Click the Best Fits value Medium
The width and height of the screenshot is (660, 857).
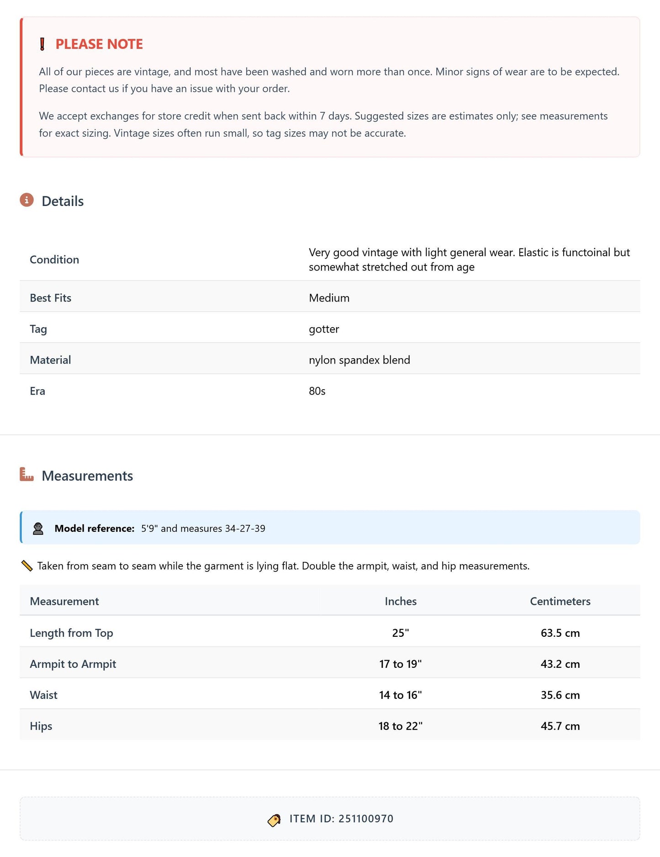[x=329, y=298]
